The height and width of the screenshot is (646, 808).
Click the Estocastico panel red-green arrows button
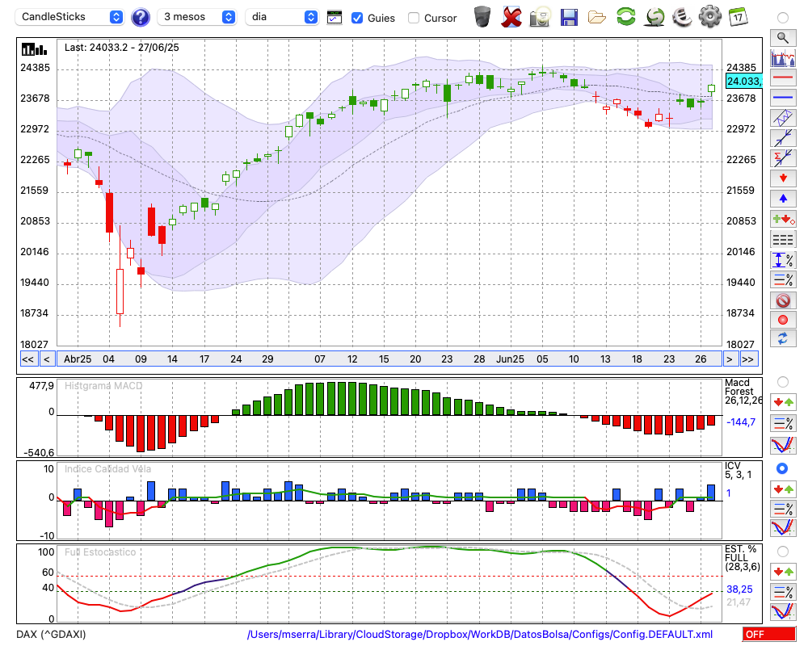pos(783,571)
